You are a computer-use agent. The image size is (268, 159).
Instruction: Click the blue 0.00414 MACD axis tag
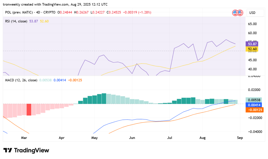pyautogui.click(x=253, y=105)
